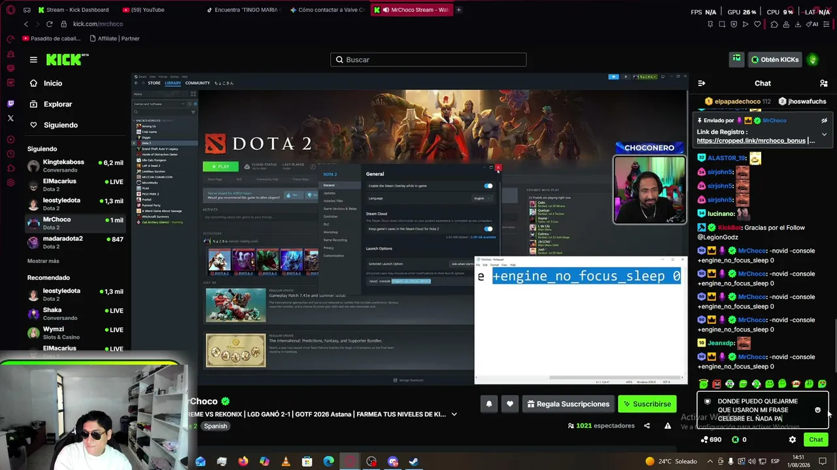Reload the kick.com page
Image resolution: width=837 pixels, height=470 pixels.
click(x=49, y=24)
